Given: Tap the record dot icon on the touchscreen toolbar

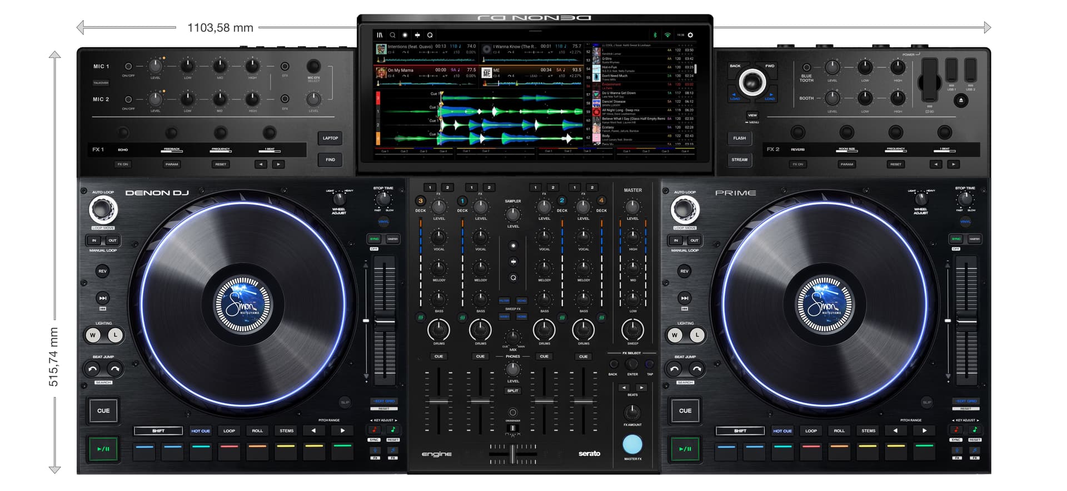Looking at the screenshot, I should [405, 35].
